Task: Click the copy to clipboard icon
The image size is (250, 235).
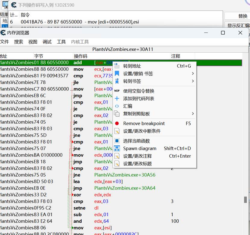Action: coord(117,114)
